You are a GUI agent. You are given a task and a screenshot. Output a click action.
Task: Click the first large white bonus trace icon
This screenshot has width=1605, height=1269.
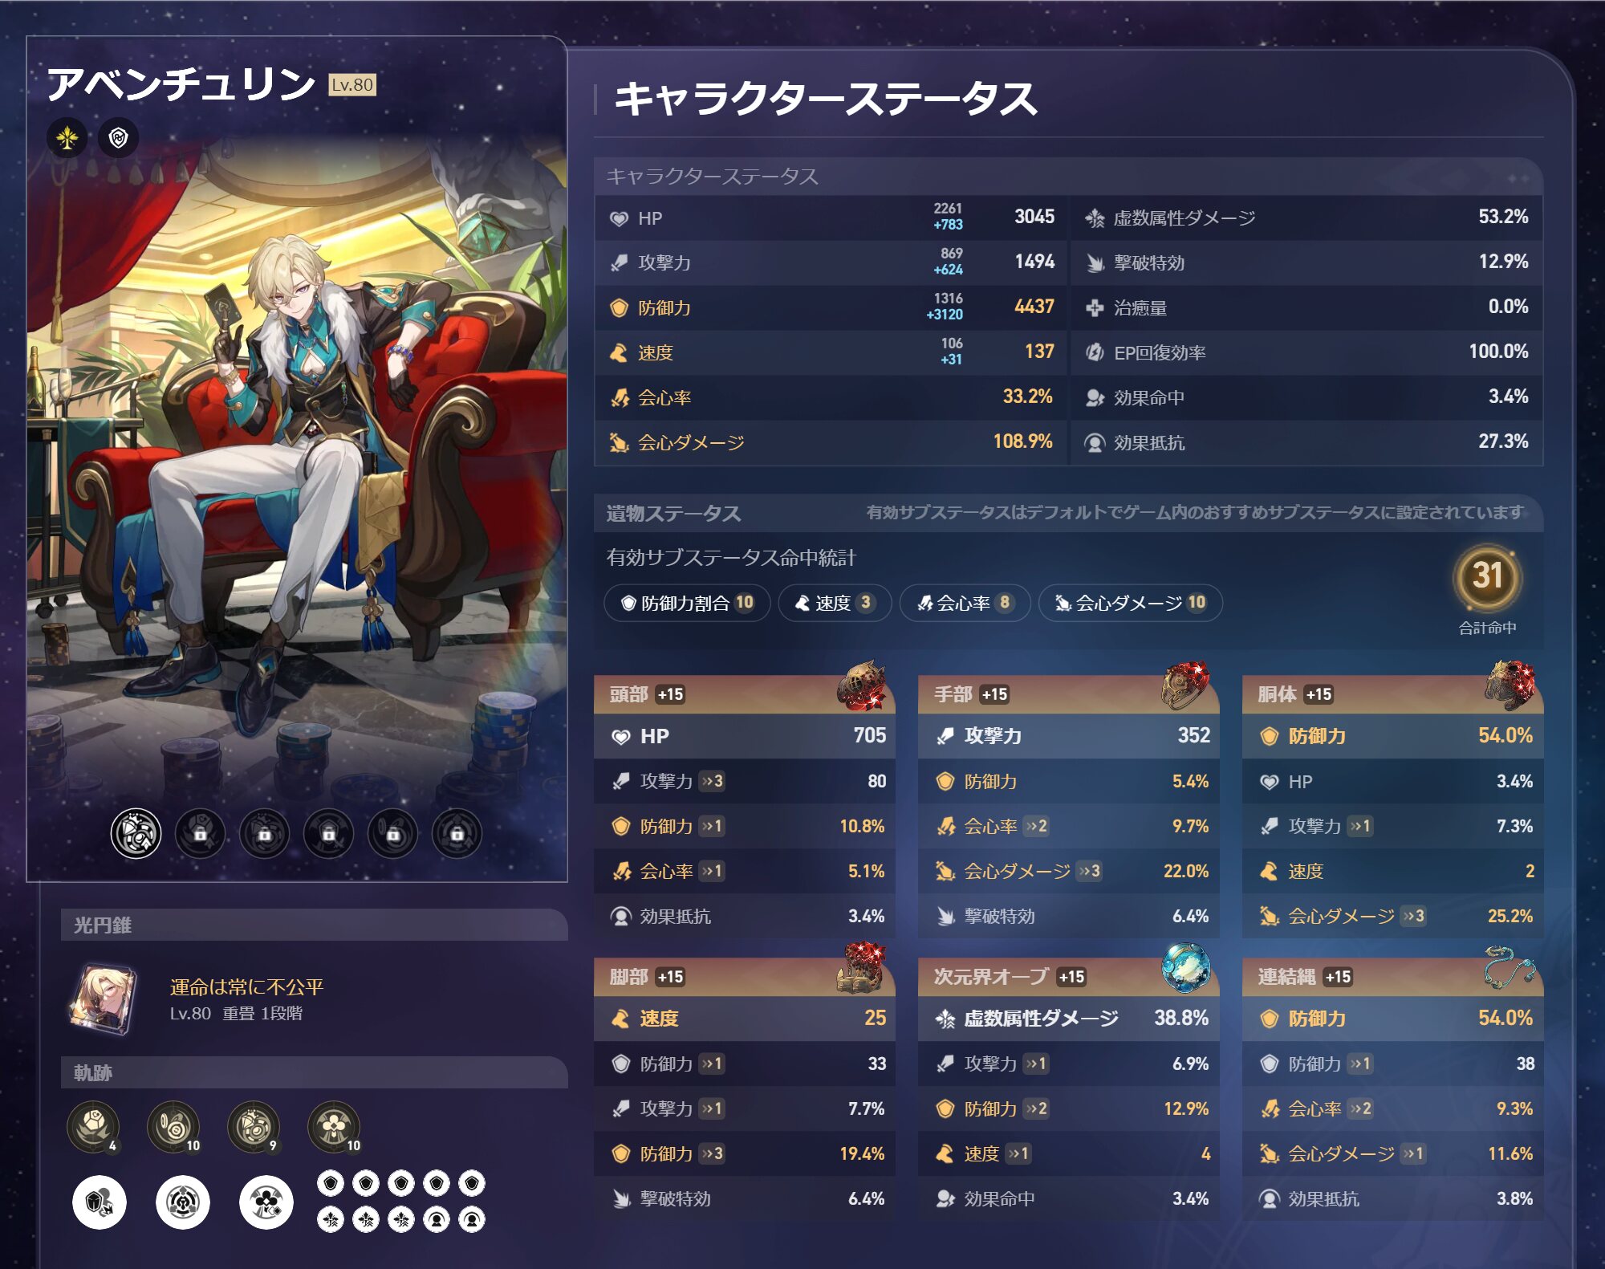100,1202
